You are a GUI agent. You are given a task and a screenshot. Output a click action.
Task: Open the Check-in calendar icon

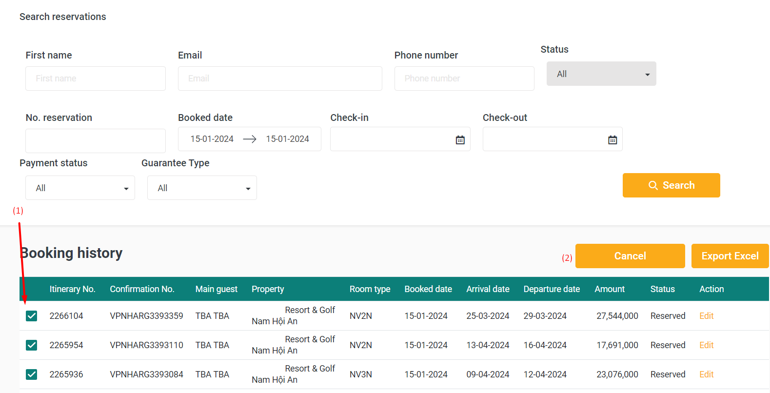point(460,140)
